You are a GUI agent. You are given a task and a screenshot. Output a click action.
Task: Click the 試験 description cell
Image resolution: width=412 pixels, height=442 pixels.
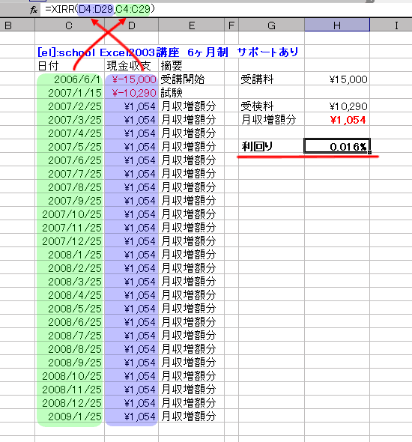[x=191, y=93]
